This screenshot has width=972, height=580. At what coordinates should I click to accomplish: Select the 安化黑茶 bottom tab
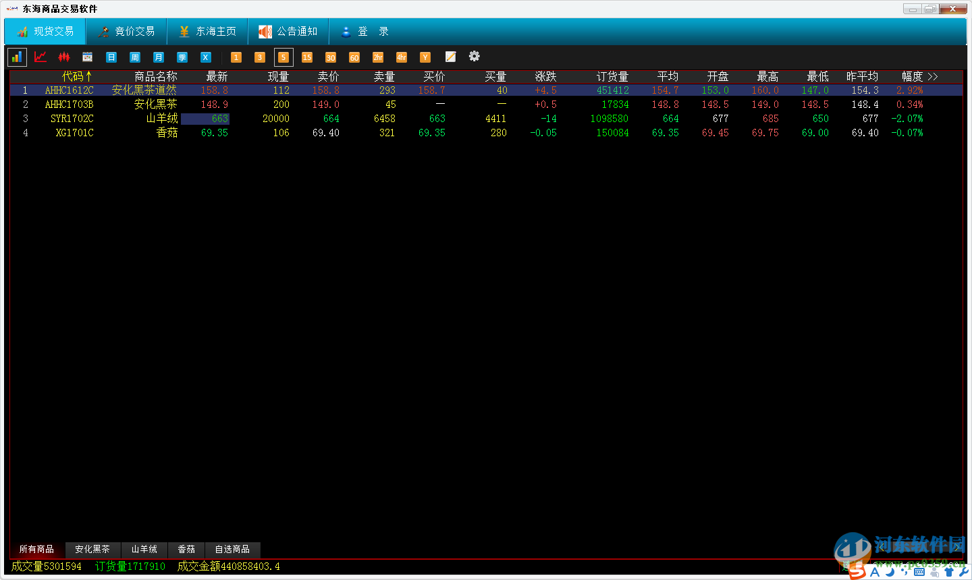pos(92,550)
